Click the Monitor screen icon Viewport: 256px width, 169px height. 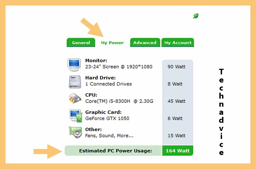[74, 65]
